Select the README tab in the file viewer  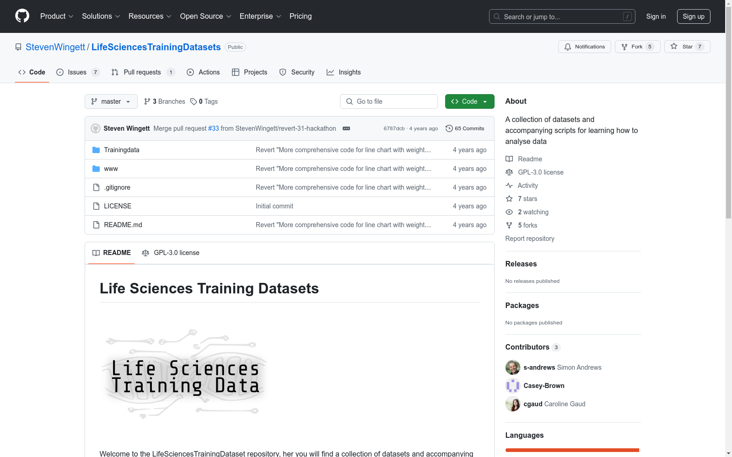tap(112, 253)
